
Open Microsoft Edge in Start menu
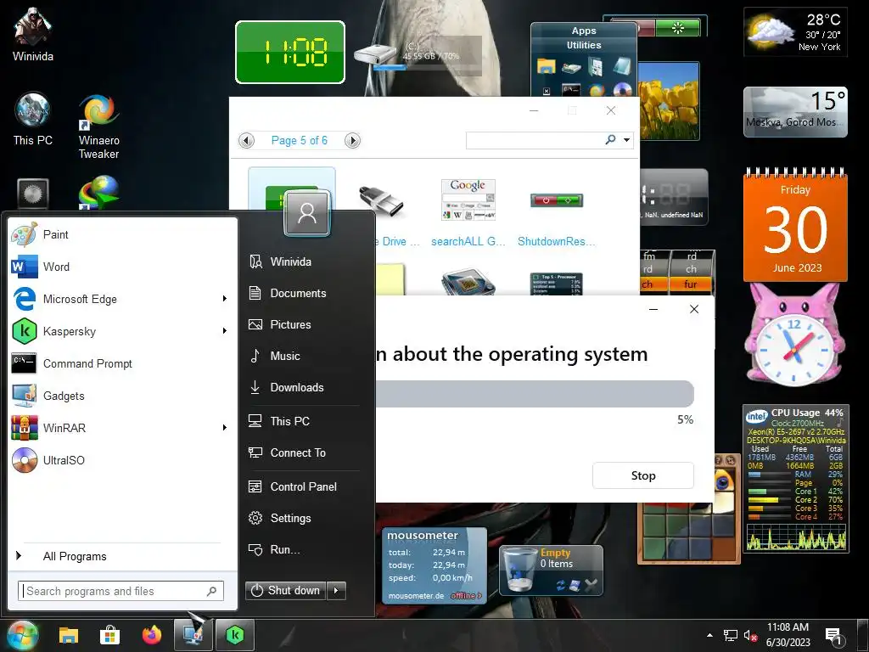113,299
